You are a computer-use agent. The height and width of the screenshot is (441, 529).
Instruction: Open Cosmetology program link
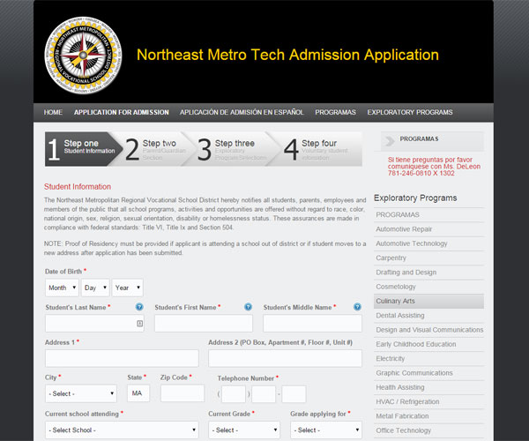[x=396, y=287]
